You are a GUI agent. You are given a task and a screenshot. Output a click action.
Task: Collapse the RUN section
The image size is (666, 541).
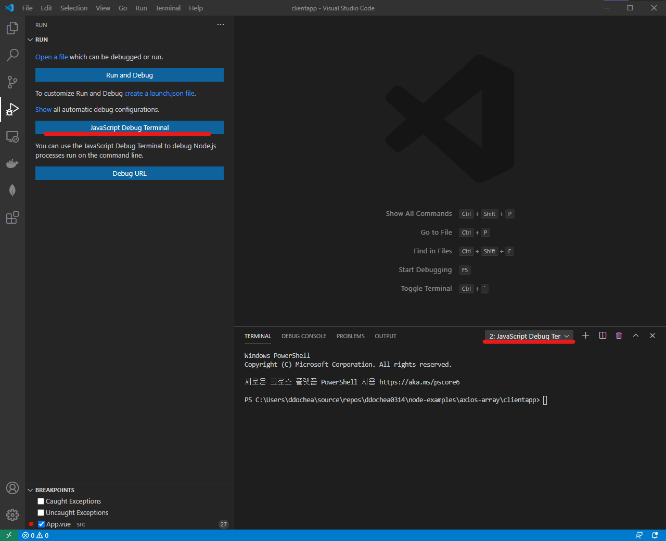pyautogui.click(x=30, y=40)
